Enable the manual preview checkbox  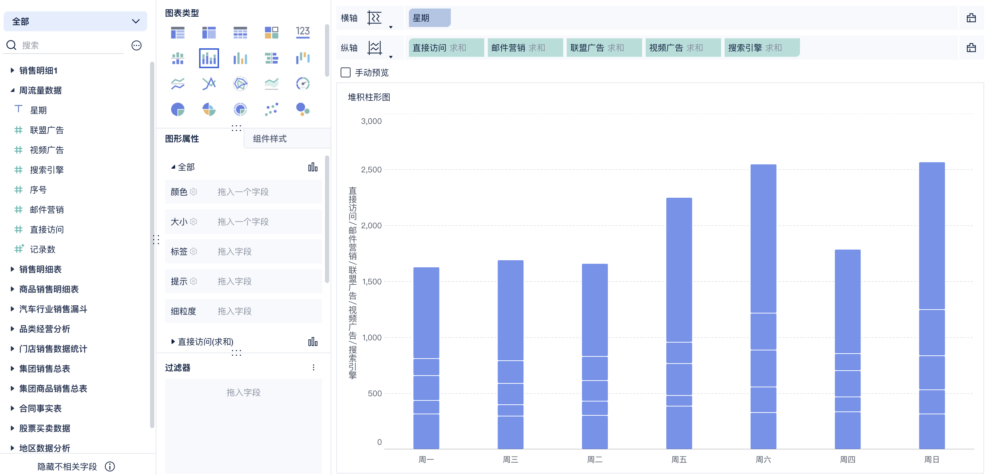(x=346, y=73)
